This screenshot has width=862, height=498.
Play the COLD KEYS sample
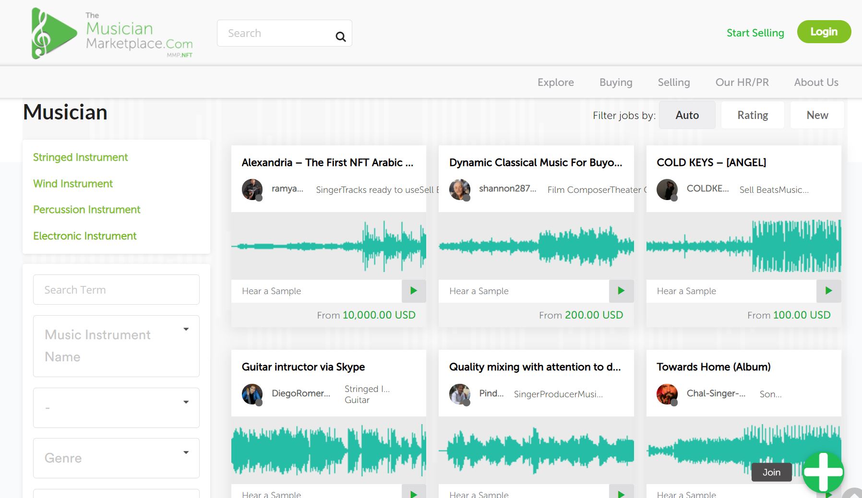828,291
